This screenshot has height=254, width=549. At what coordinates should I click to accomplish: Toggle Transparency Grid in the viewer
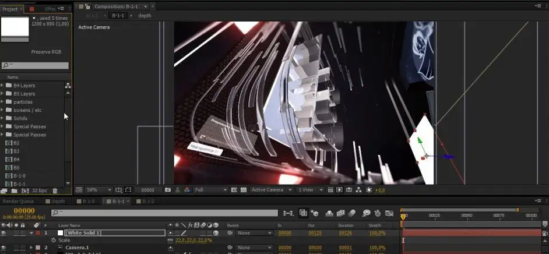coord(244,189)
